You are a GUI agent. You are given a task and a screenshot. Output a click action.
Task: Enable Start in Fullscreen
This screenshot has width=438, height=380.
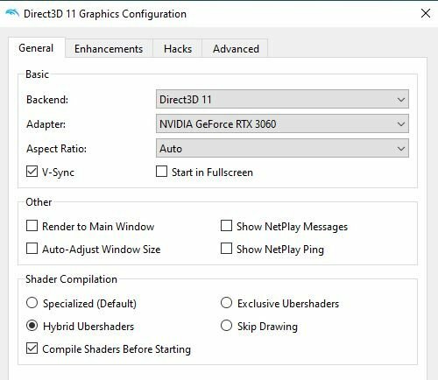pos(161,172)
